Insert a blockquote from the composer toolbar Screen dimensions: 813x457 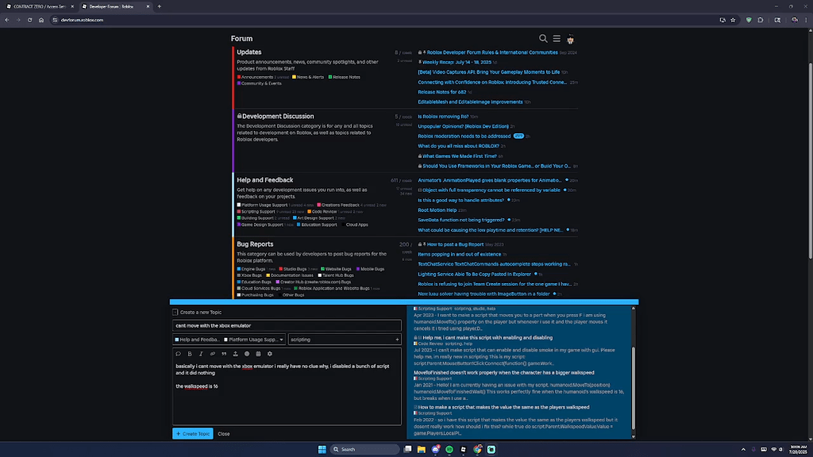pos(224,354)
